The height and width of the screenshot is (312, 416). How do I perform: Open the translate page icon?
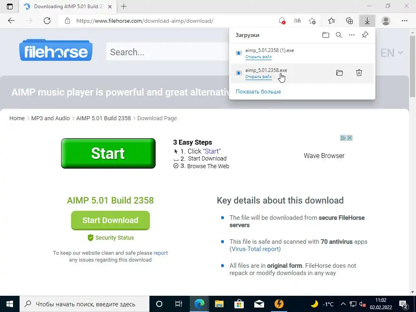point(297,21)
